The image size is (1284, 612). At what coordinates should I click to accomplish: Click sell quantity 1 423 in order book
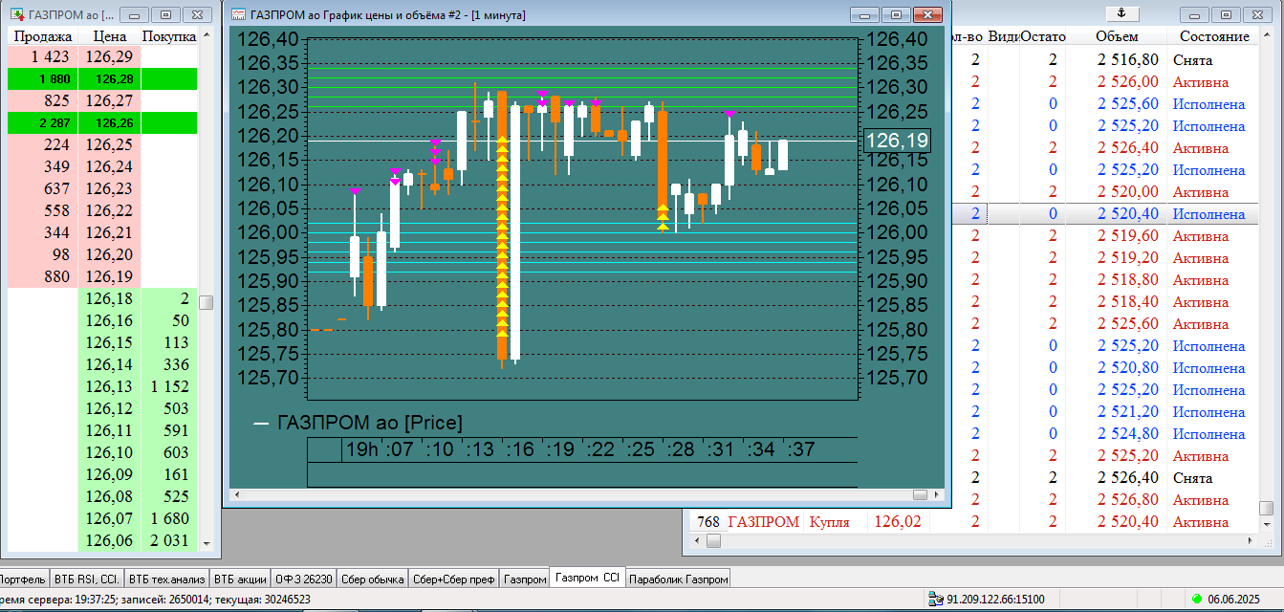click(x=43, y=56)
